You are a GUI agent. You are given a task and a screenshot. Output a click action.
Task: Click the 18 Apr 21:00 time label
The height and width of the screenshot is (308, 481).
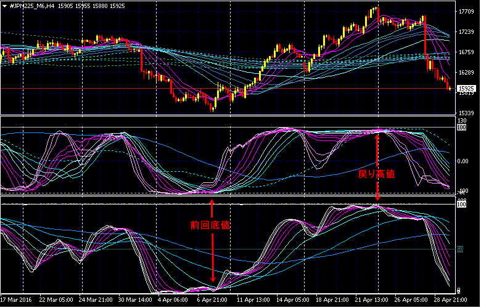pyautogui.click(x=332, y=299)
